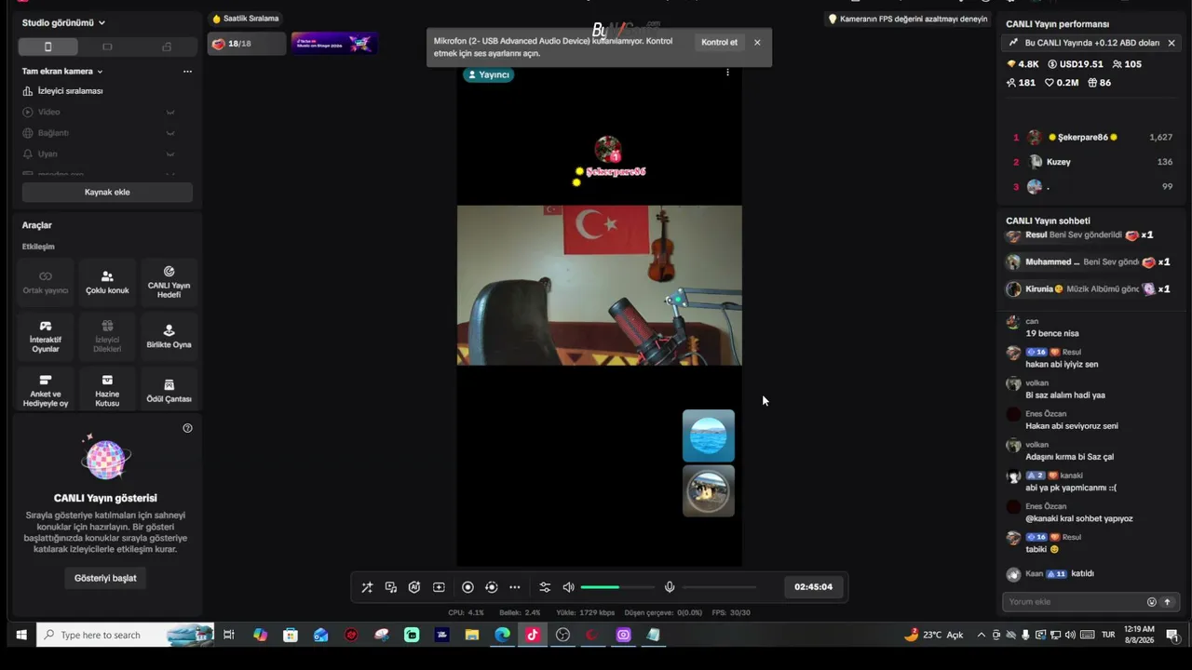Open the Ortak yayıncı tool
1192x670 pixels.
pos(46,283)
